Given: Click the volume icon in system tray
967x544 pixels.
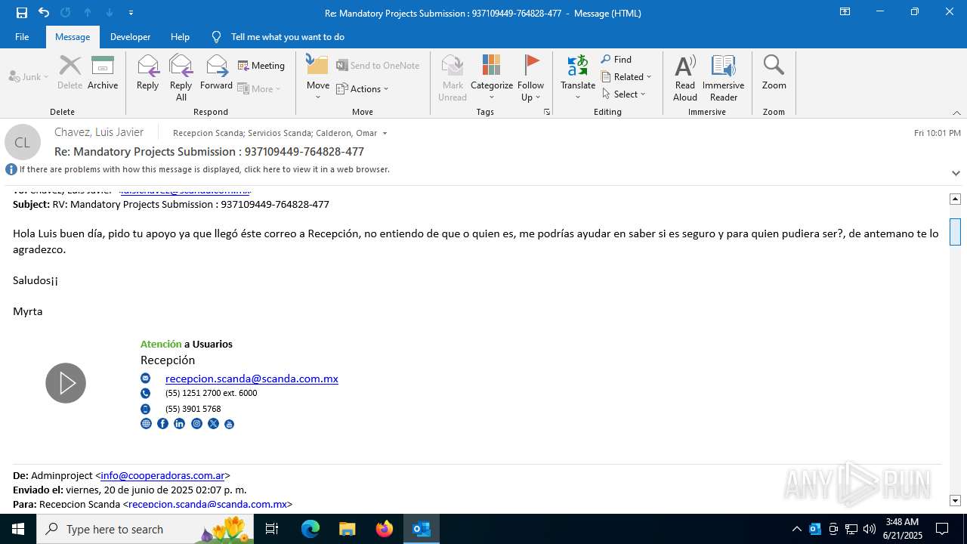Looking at the screenshot, I should 870,529.
